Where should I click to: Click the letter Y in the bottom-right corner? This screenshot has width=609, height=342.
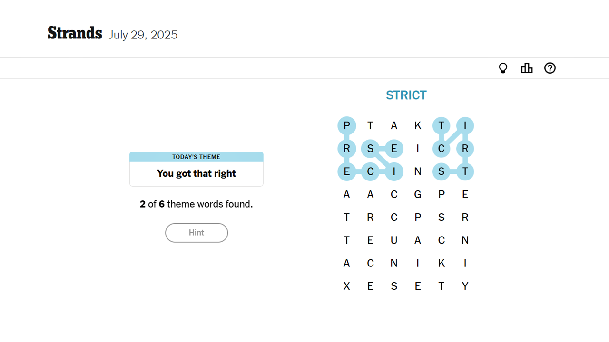point(465,286)
